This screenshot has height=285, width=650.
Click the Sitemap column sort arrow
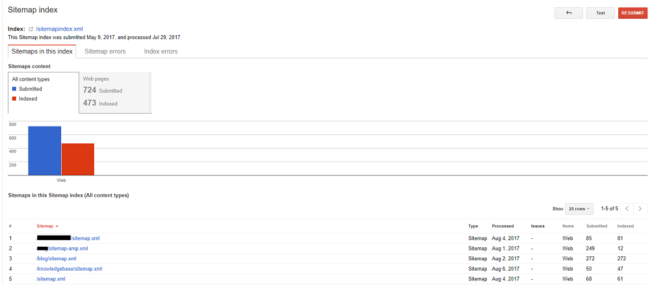tap(57, 227)
